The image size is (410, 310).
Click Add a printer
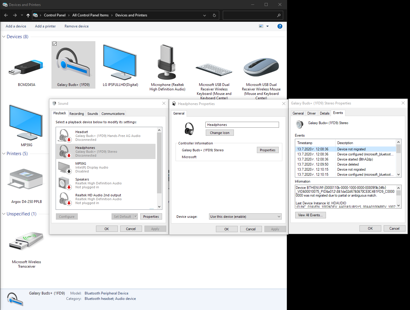click(x=45, y=26)
